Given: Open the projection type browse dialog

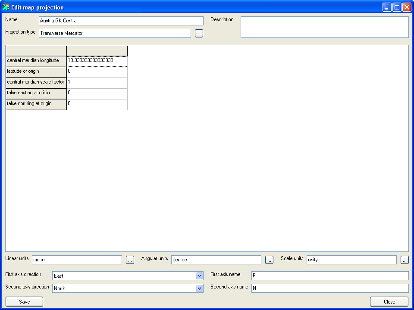Looking at the screenshot, I should point(199,33).
